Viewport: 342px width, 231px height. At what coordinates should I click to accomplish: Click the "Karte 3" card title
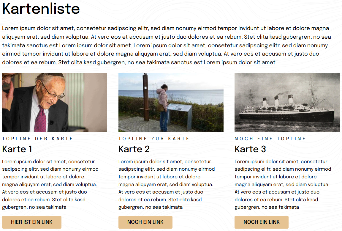[250, 149]
